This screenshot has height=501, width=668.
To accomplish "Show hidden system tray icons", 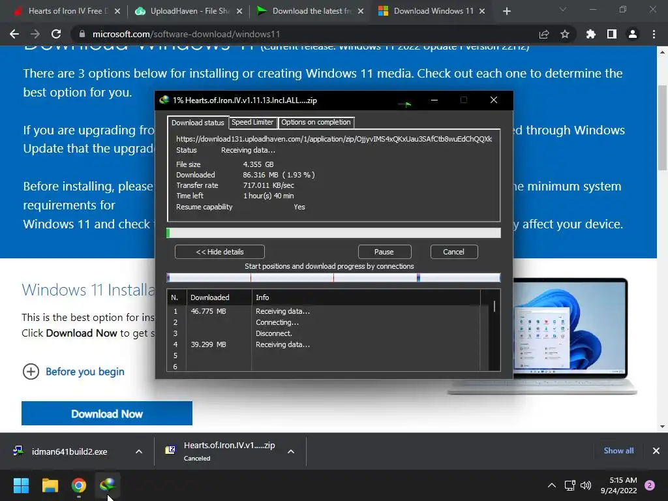I will click(552, 485).
